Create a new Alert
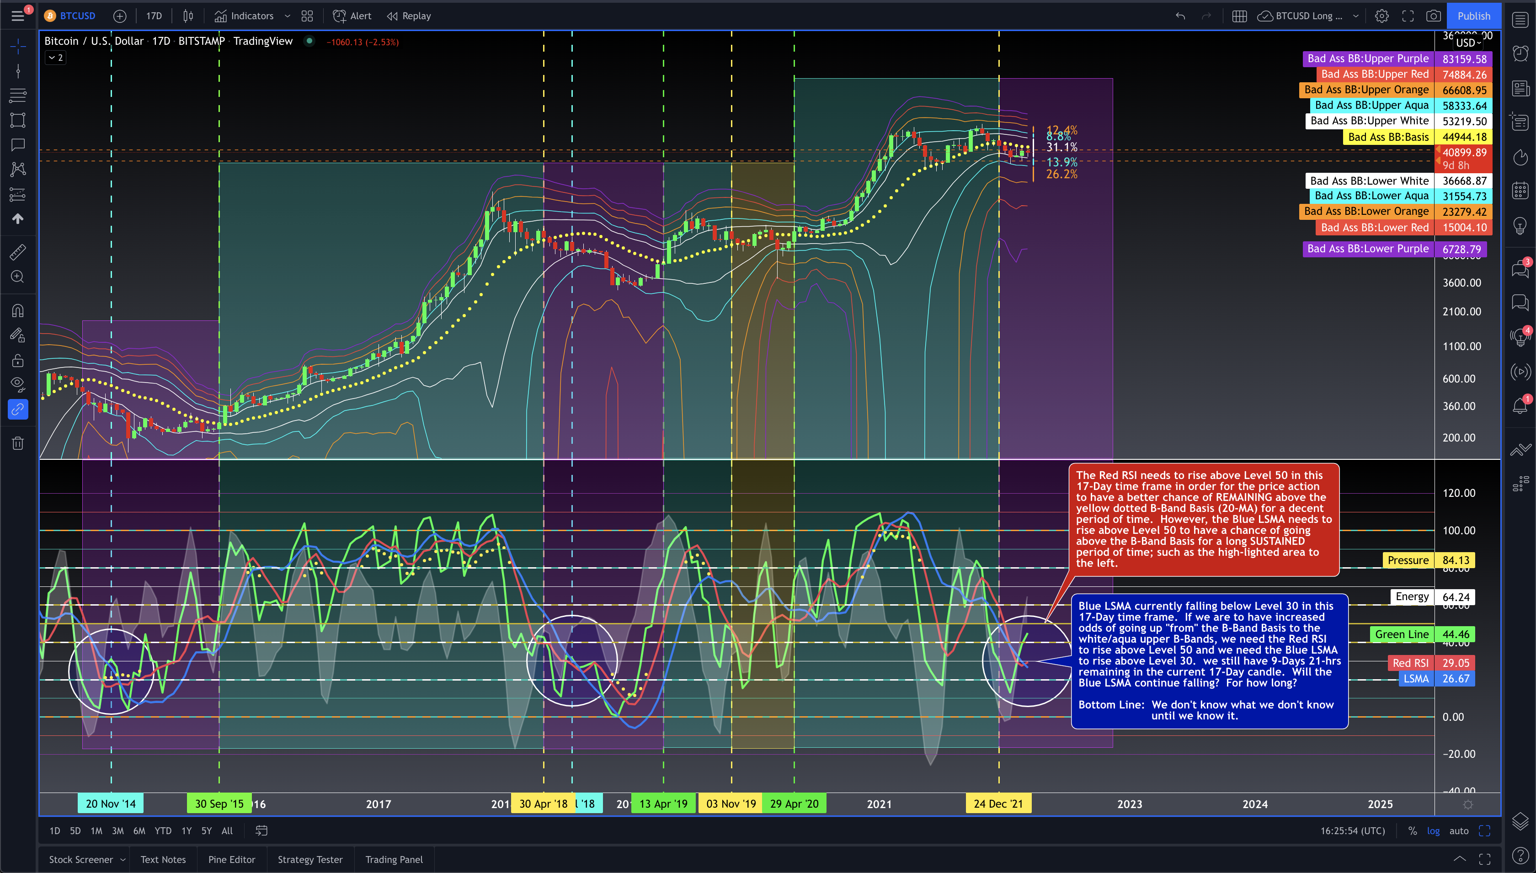 (352, 16)
